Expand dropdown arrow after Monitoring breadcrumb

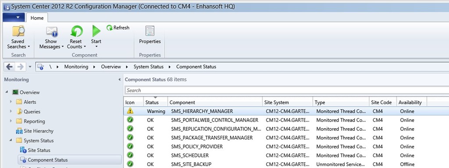click(x=94, y=67)
